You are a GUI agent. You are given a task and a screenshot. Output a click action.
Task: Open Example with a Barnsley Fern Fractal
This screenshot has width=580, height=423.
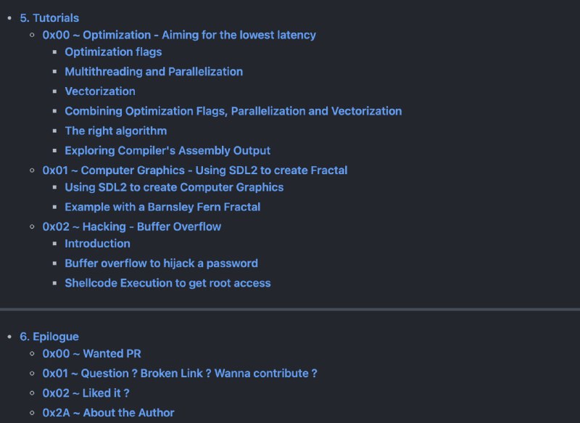pyautogui.click(x=162, y=207)
